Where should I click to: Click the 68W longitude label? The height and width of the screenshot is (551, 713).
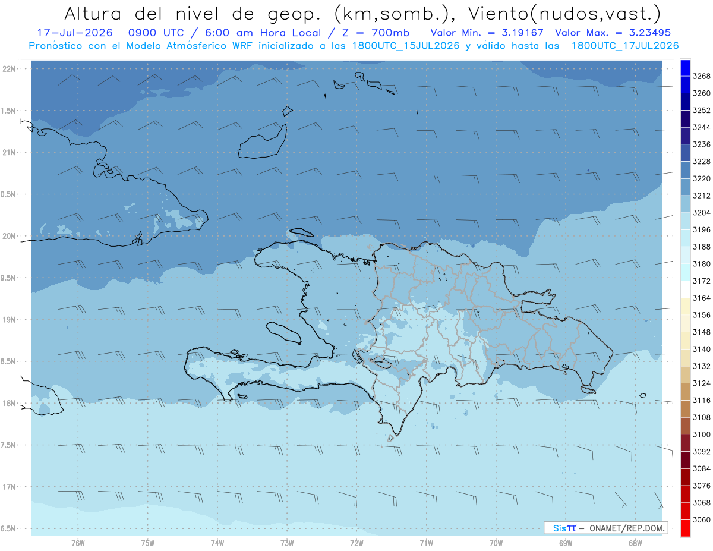pyautogui.click(x=635, y=543)
